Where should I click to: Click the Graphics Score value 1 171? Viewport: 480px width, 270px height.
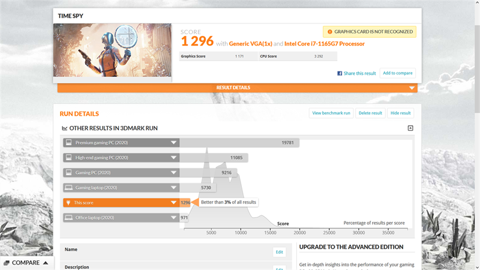239,56
